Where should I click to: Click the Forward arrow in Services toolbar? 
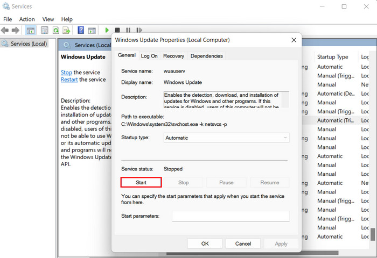pyautogui.click(x=16, y=30)
